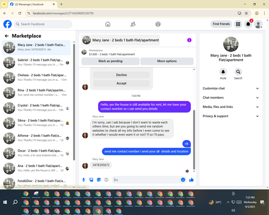The width and height of the screenshot is (269, 215).
Task: Open the taskbar clock and date
Action: pos(250,202)
